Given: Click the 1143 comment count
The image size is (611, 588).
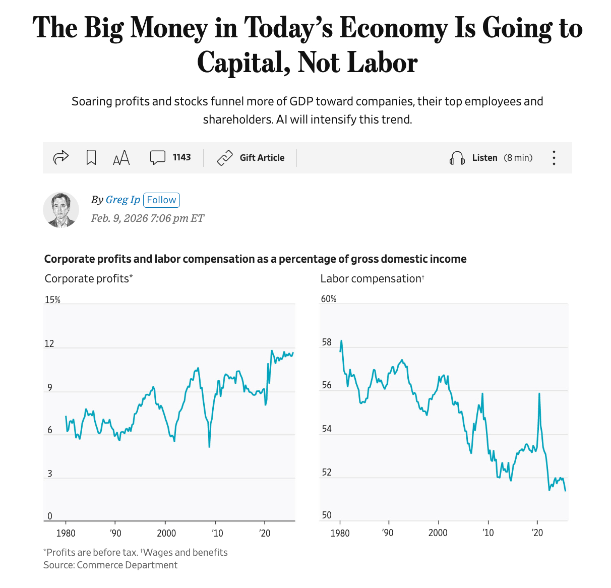Looking at the screenshot, I should [x=181, y=157].
